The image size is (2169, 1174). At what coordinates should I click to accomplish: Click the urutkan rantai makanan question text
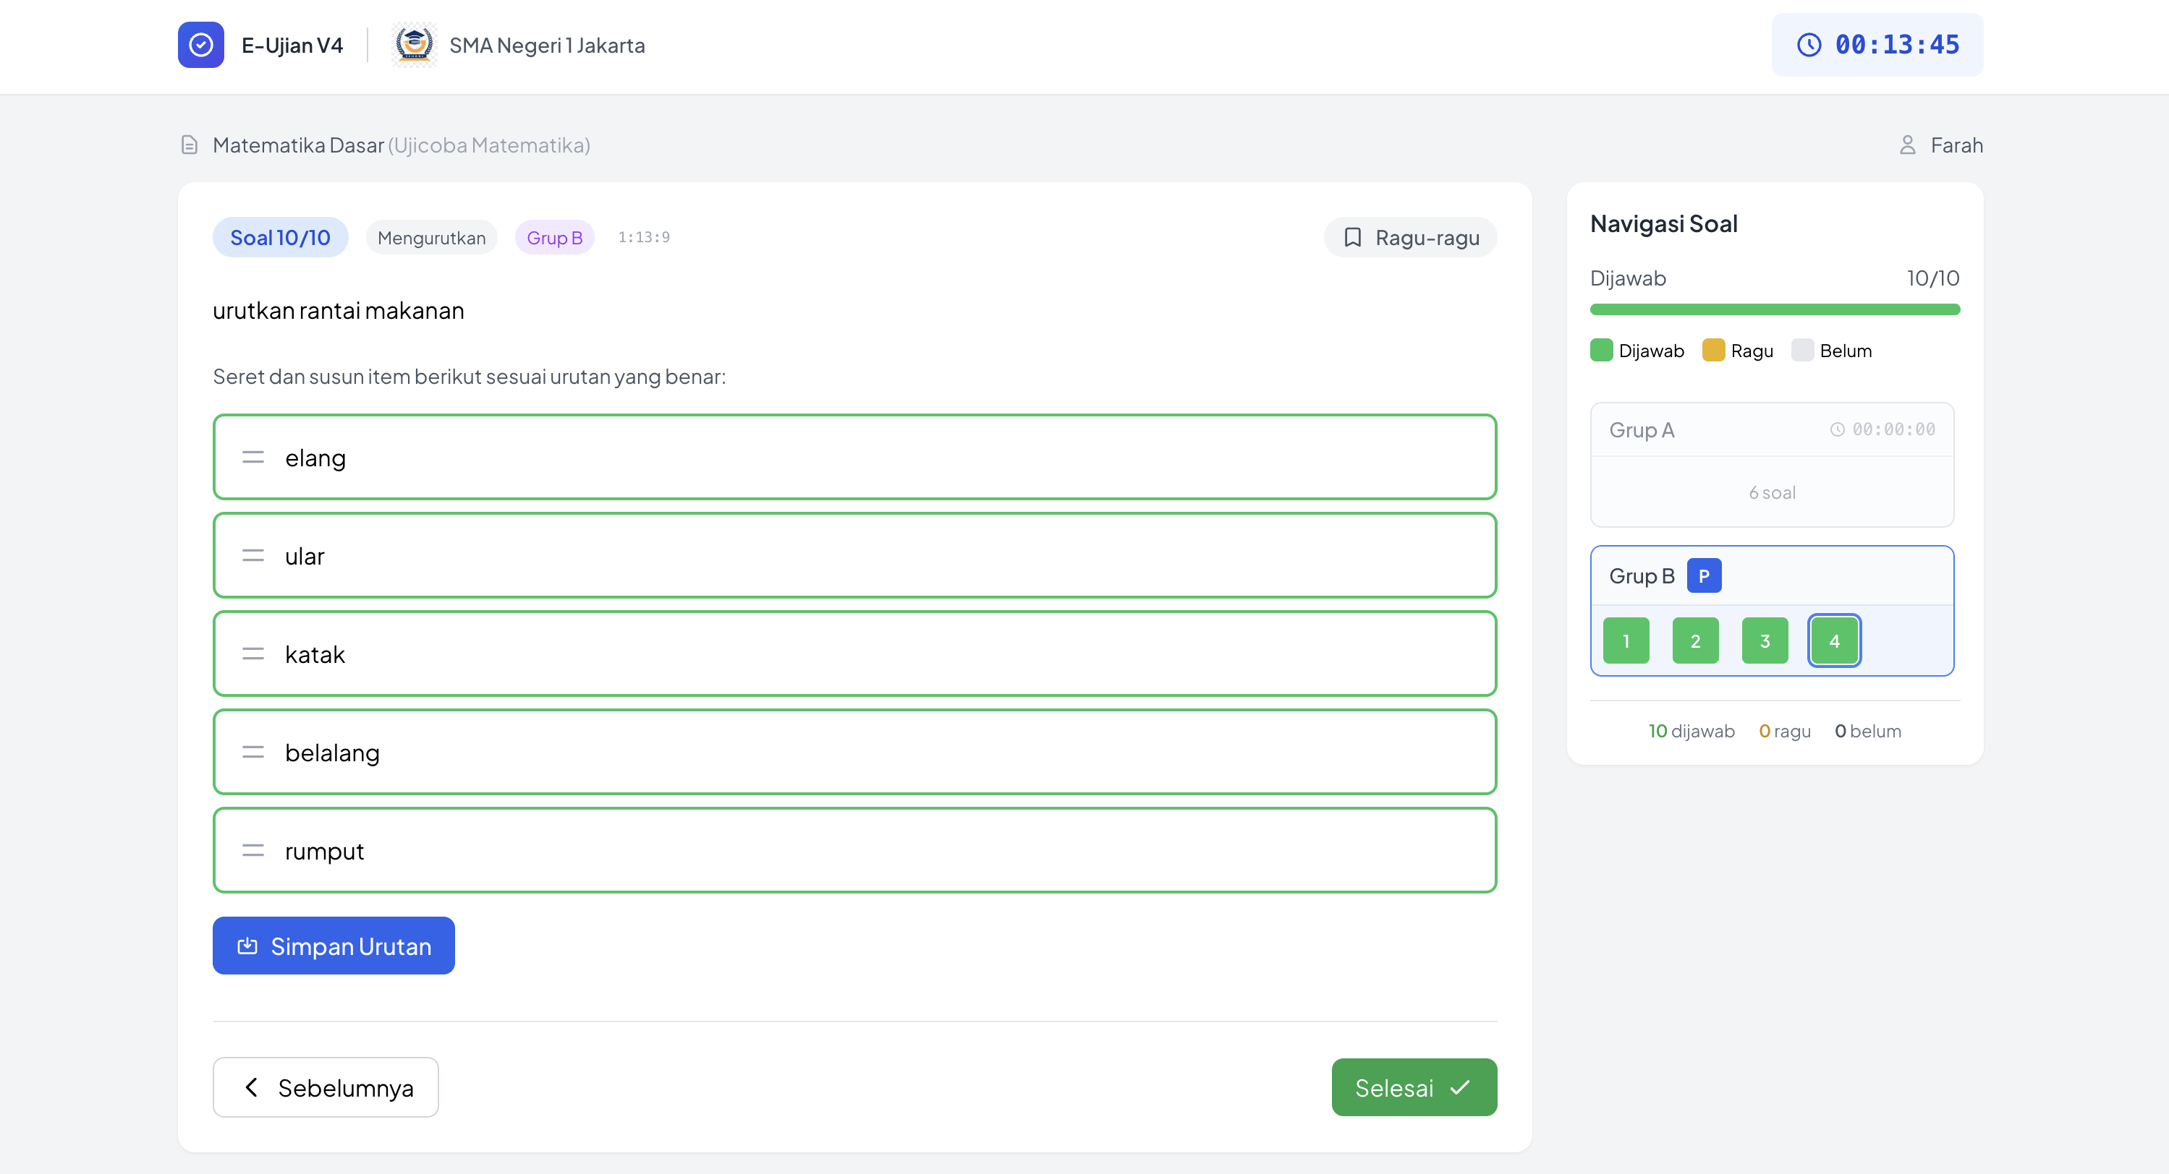tap(339, 311)
